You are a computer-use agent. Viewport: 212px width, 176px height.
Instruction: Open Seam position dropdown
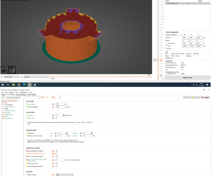[65, 175]
